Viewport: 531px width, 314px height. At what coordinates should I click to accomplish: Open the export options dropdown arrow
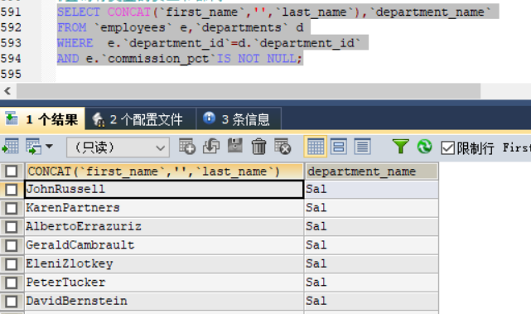point(49,147)
